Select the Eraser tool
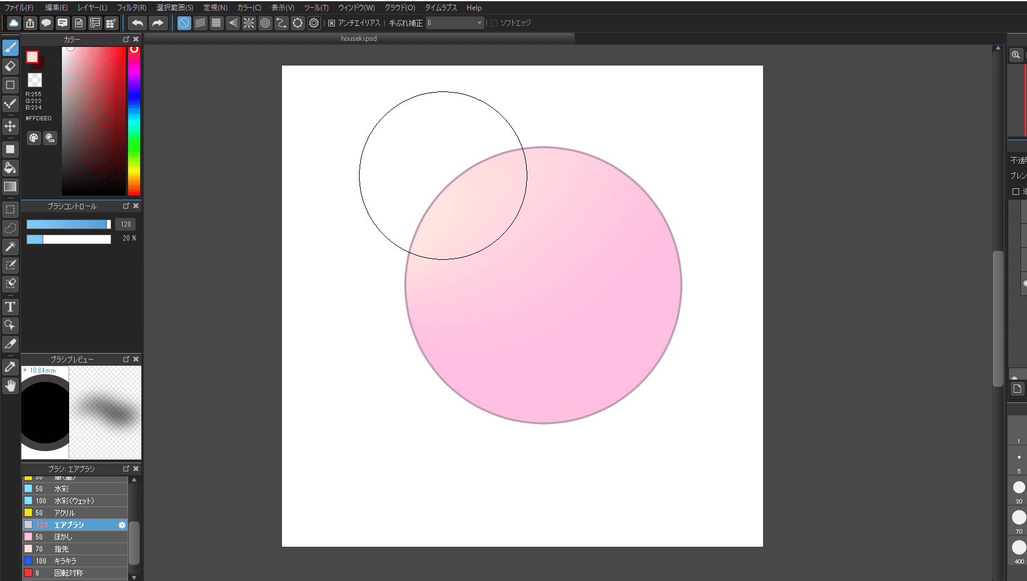 (x=10, y=66)
